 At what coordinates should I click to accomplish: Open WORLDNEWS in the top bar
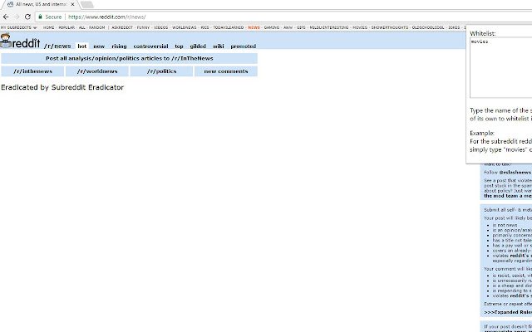tap(185, 27)
